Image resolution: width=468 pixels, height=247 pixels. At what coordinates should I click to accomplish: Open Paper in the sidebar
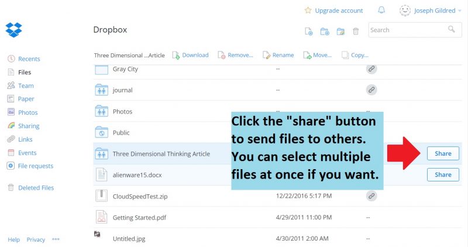[x=26, y=99]
